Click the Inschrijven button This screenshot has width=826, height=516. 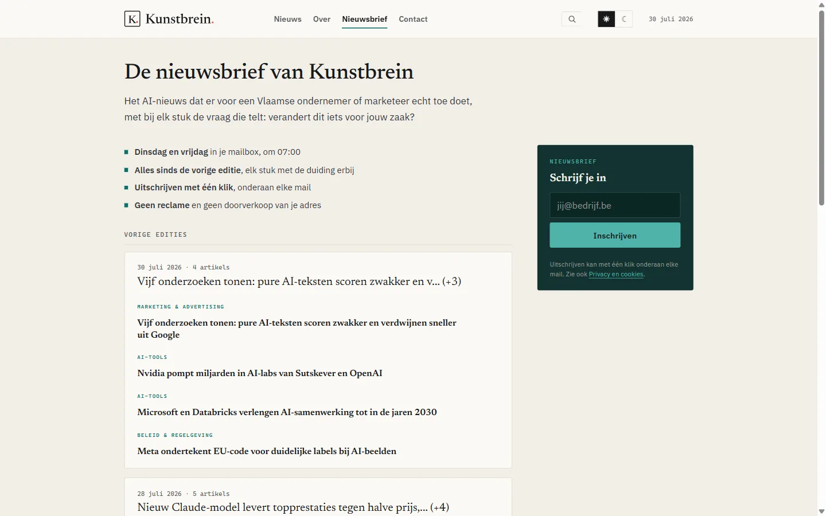tap(615, 236)
